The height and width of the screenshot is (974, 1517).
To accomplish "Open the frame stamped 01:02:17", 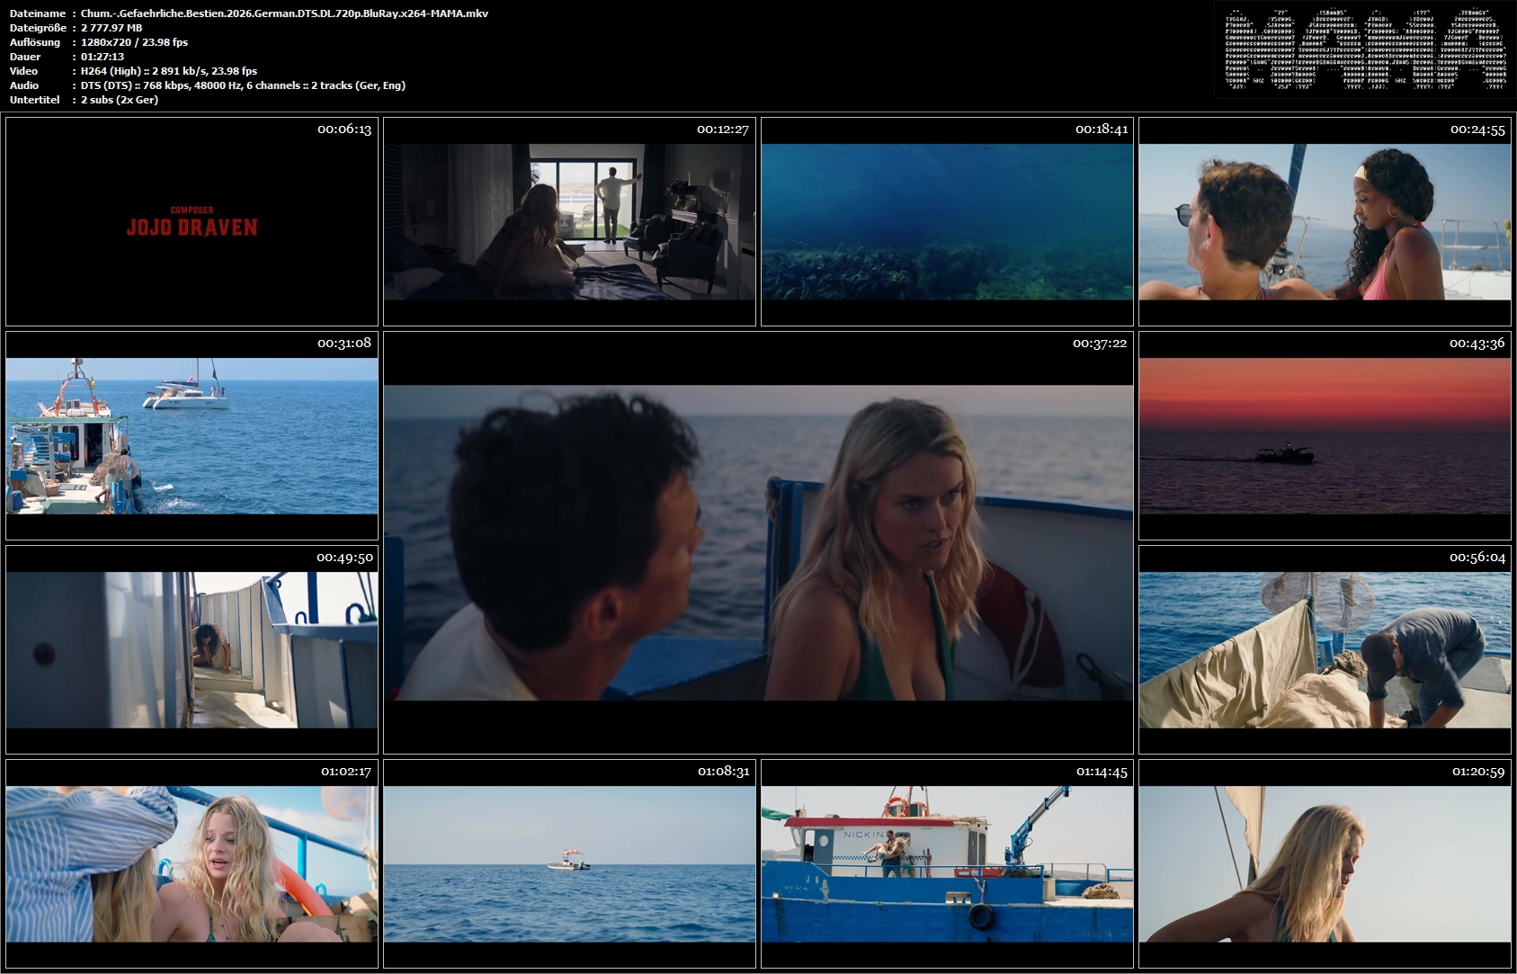I will pyautogui.click(x=192, y=863).
